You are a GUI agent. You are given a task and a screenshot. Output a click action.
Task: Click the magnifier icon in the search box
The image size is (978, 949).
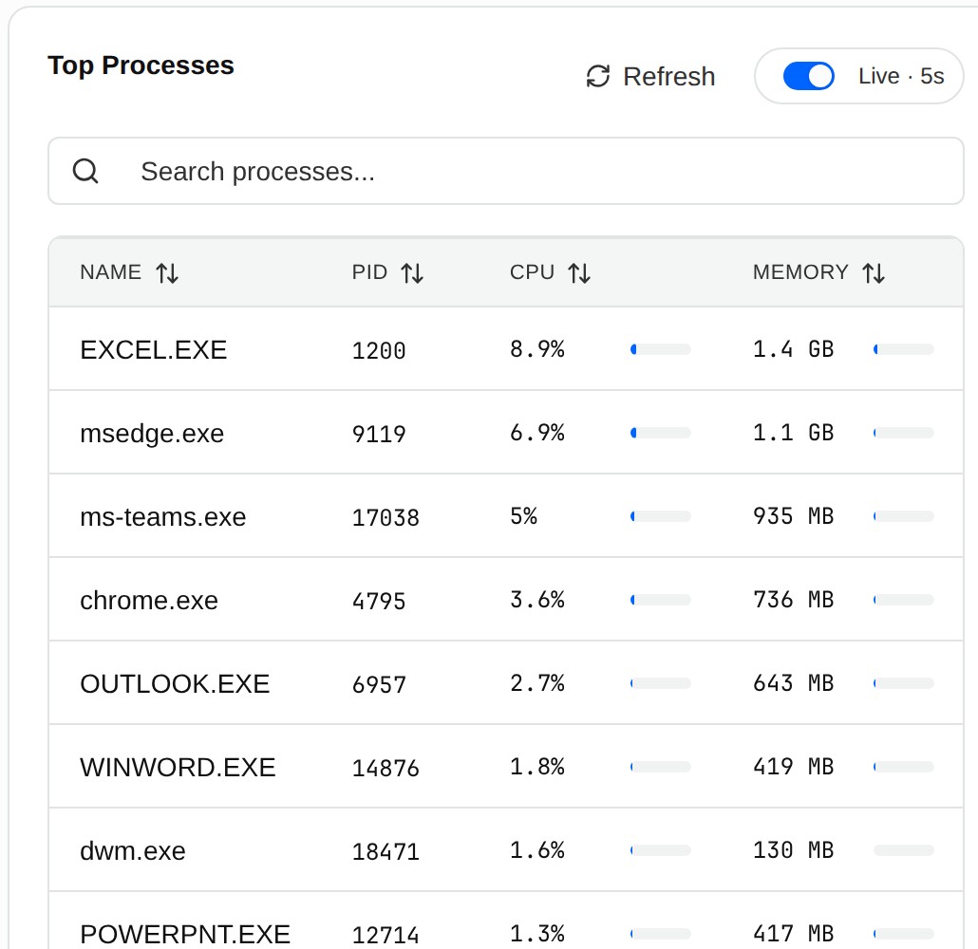pyautogui.click(x=85, y=171)
